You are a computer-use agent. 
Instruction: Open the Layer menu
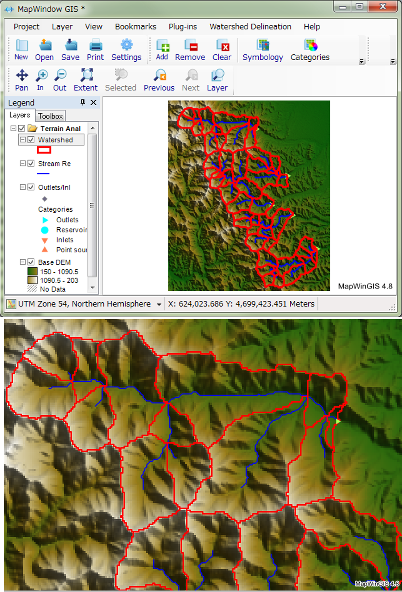click(62, 26)
